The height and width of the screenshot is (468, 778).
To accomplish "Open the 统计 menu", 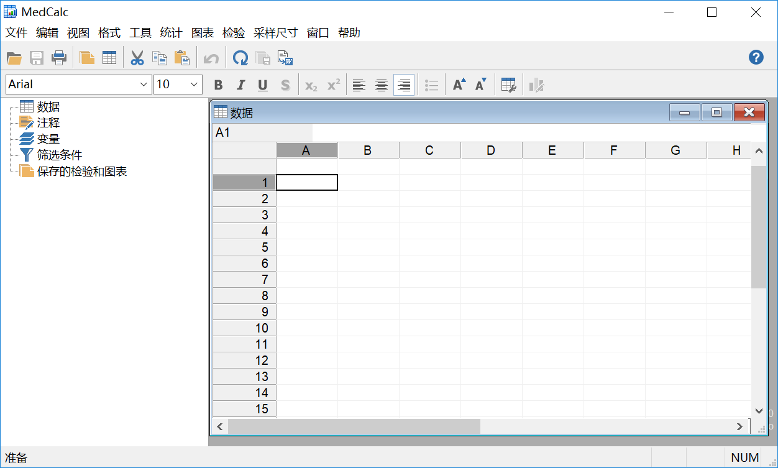I will pyautogui.click(x=172, y=33).
